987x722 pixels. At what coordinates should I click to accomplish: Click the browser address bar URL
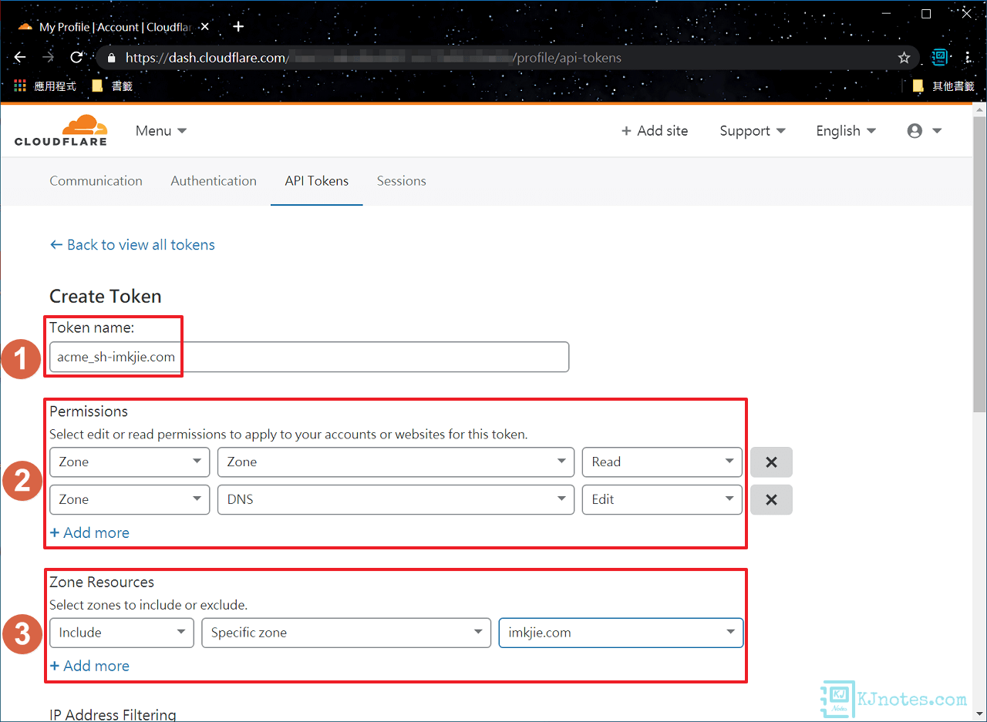pos(373,58)
